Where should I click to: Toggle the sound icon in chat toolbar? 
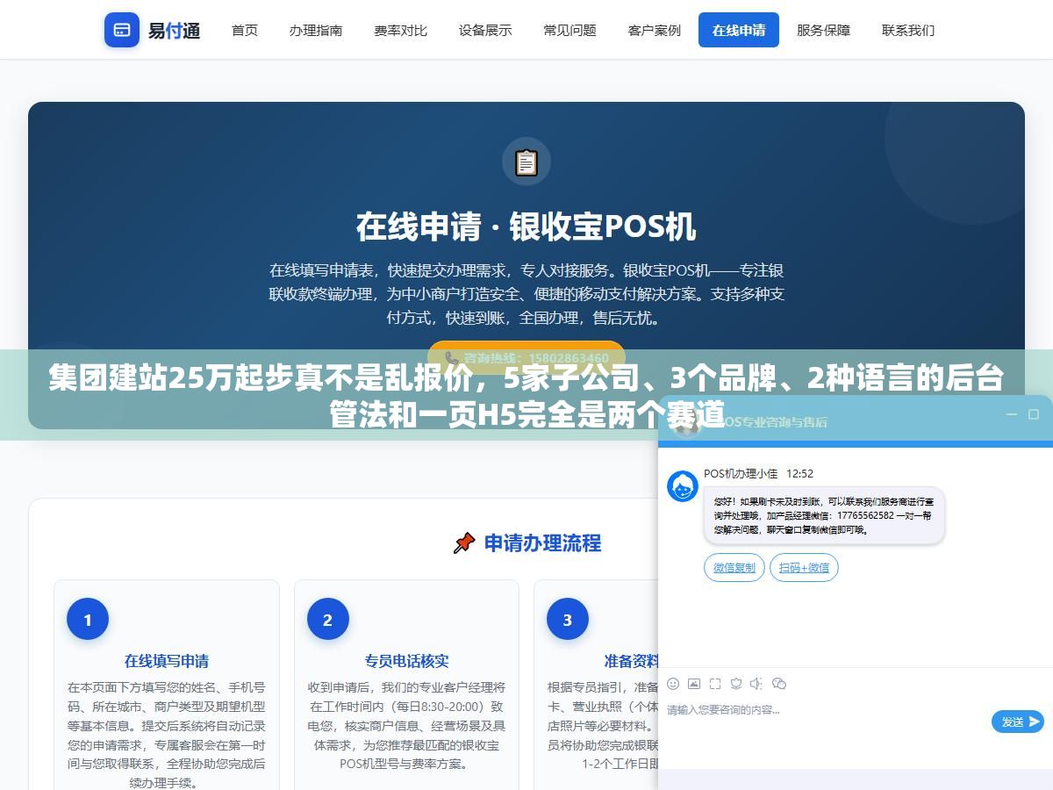tap(756, 684)
